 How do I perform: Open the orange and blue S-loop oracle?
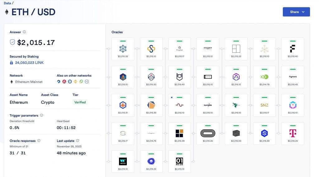coord(151,49)
